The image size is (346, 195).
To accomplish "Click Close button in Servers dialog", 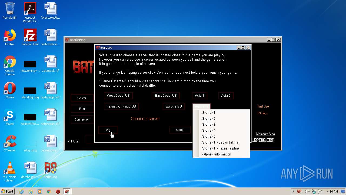I will (x=180, y=130).
